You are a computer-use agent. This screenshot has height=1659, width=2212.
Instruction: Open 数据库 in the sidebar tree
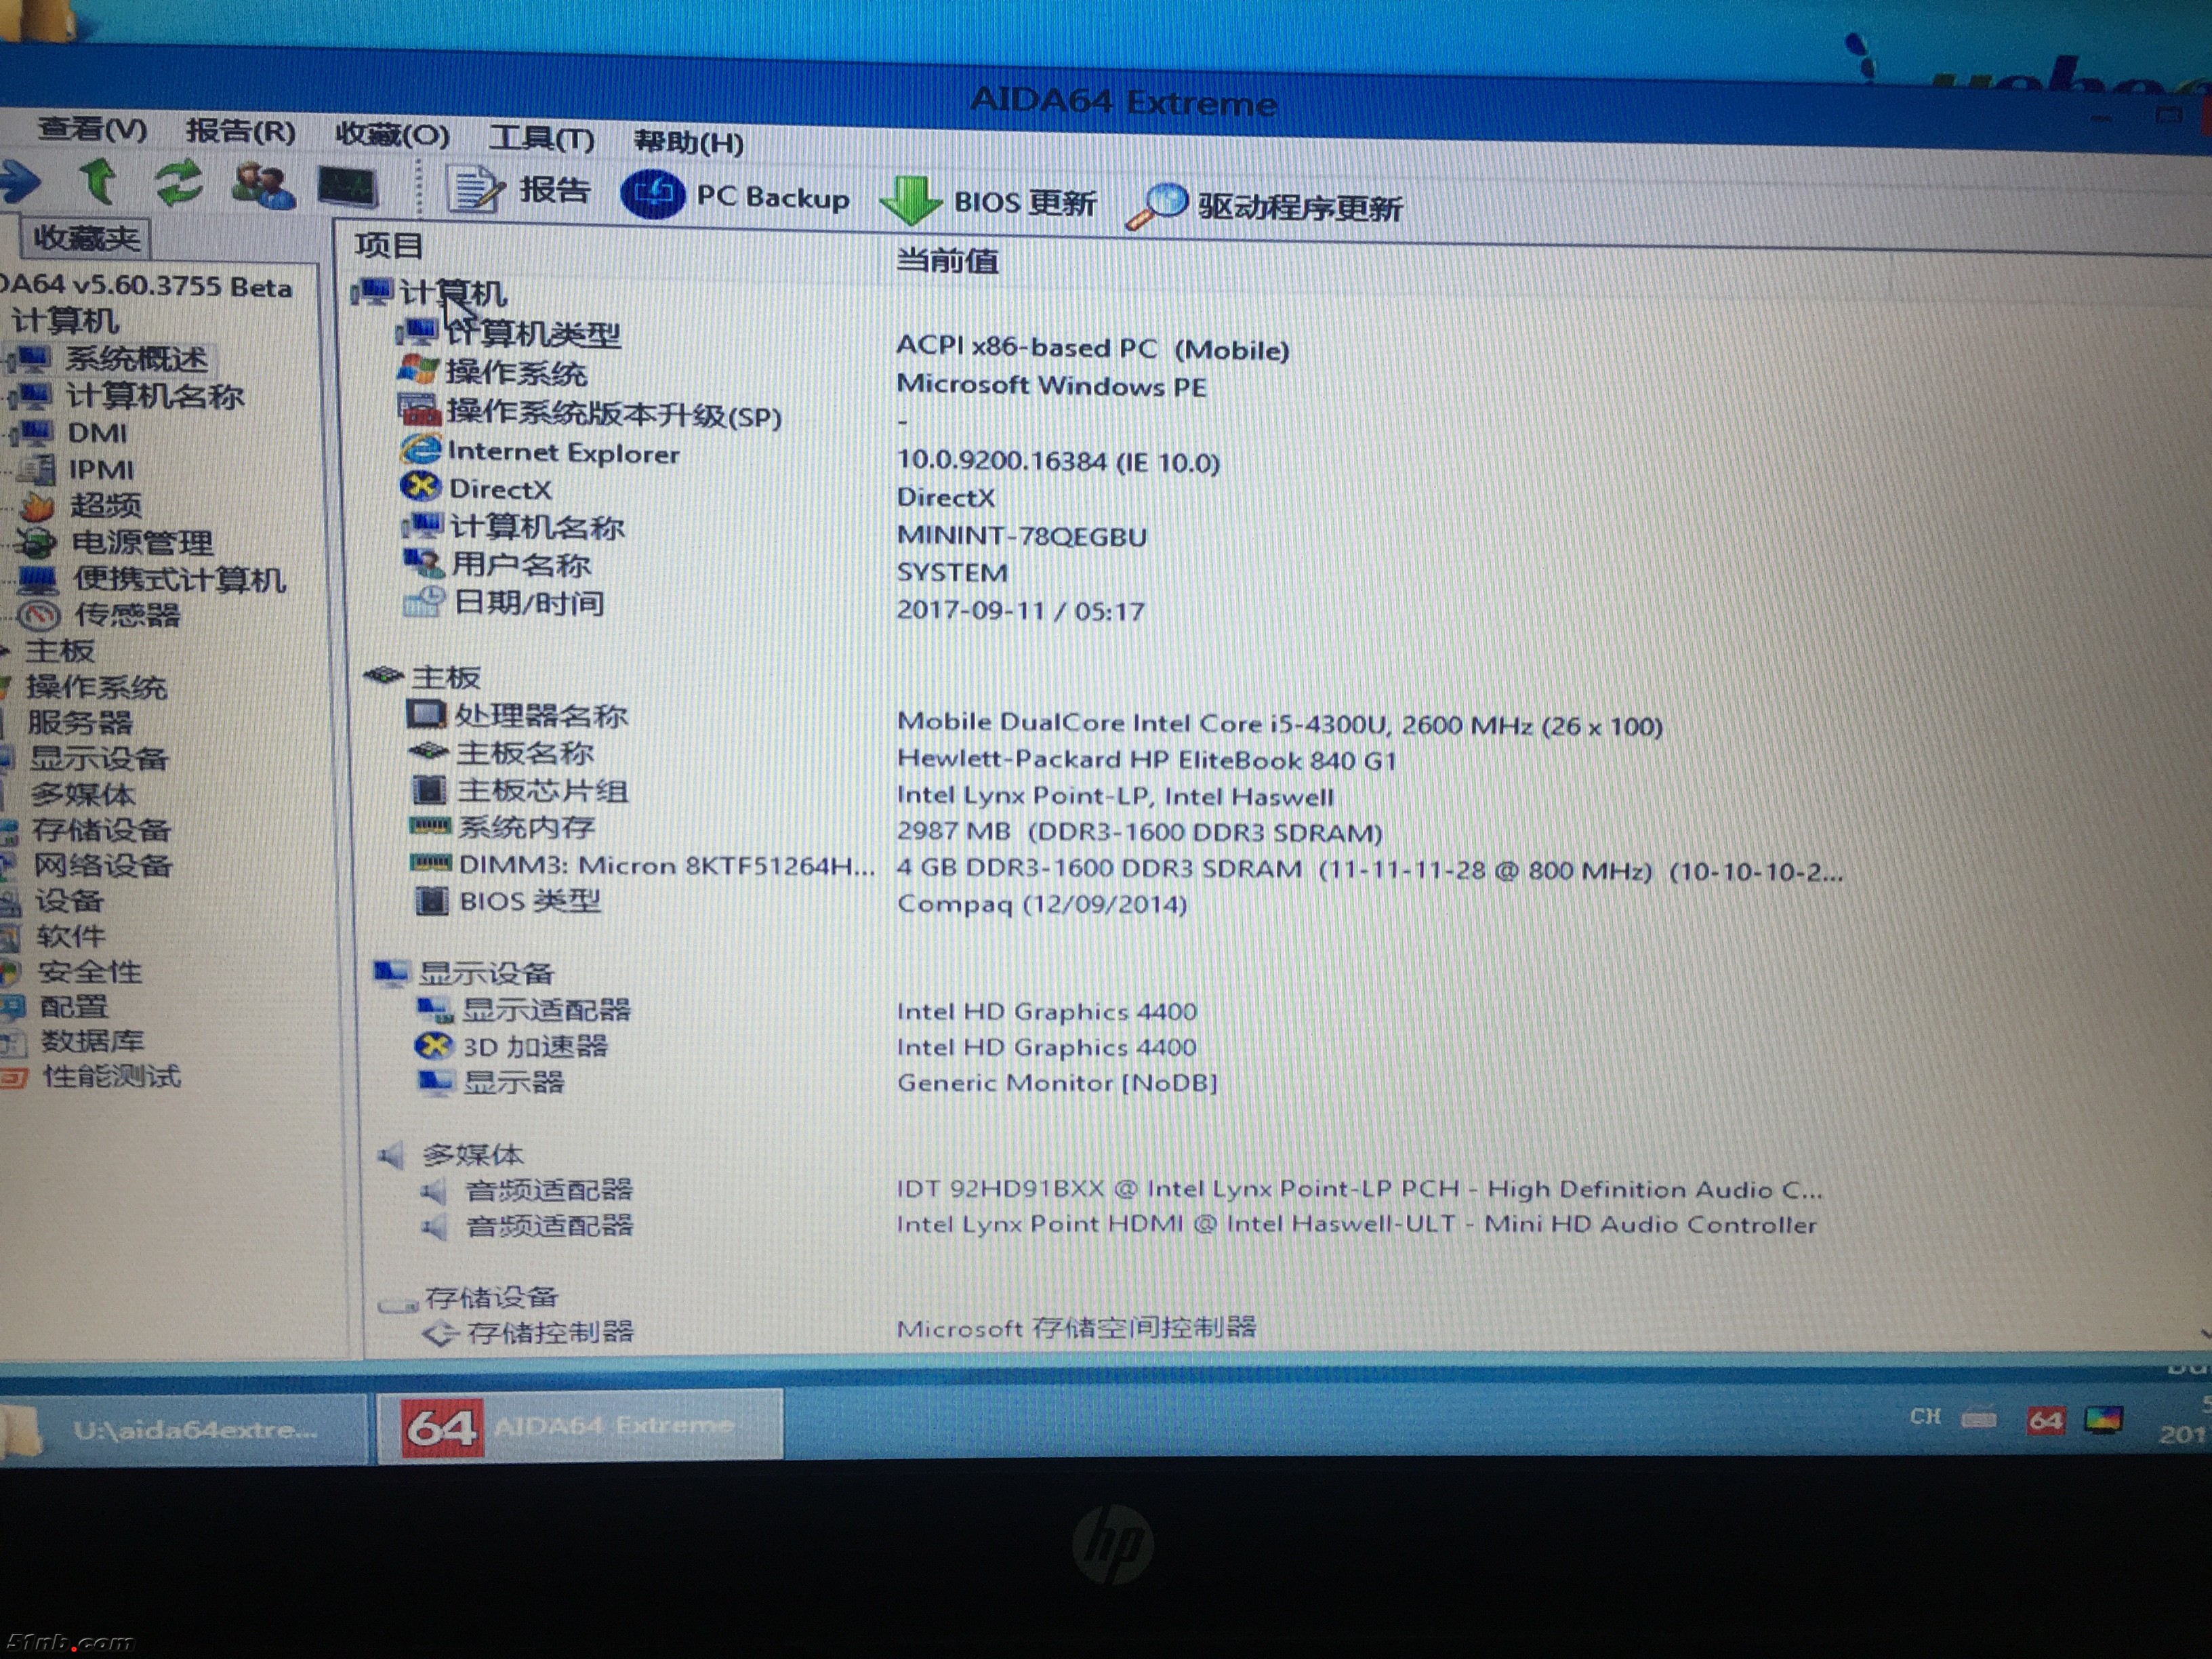(92, 1041)
